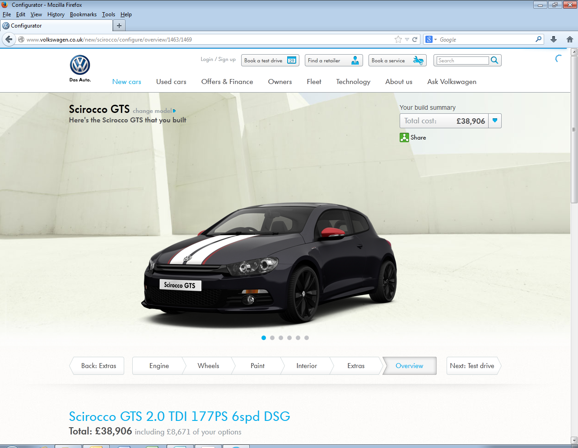Screen dimensions: 578x448
Task: Bookmark page with star icon
Action: (x=398, y=39)
